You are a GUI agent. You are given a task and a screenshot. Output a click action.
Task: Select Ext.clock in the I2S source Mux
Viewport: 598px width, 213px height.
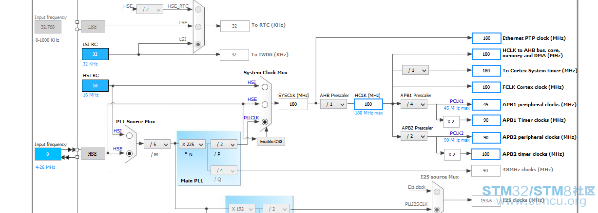point(436,192)
